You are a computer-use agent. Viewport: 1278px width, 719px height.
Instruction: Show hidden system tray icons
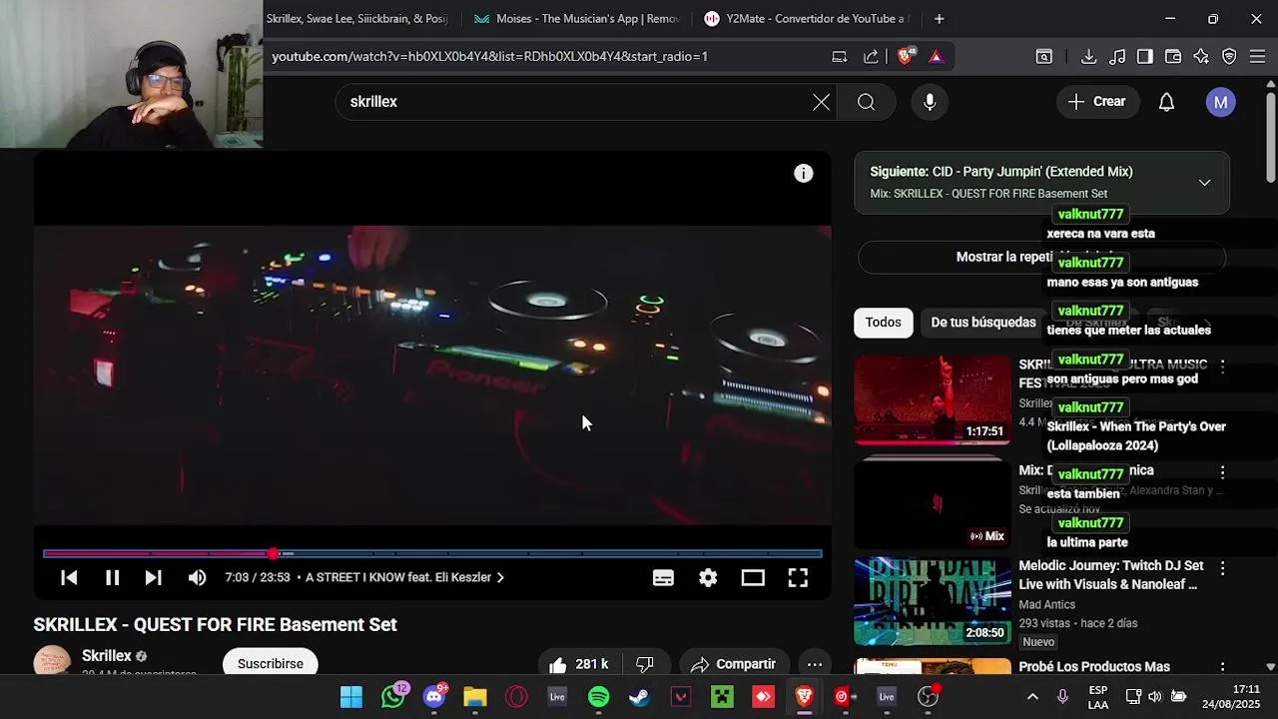[x=1032, y=697]
